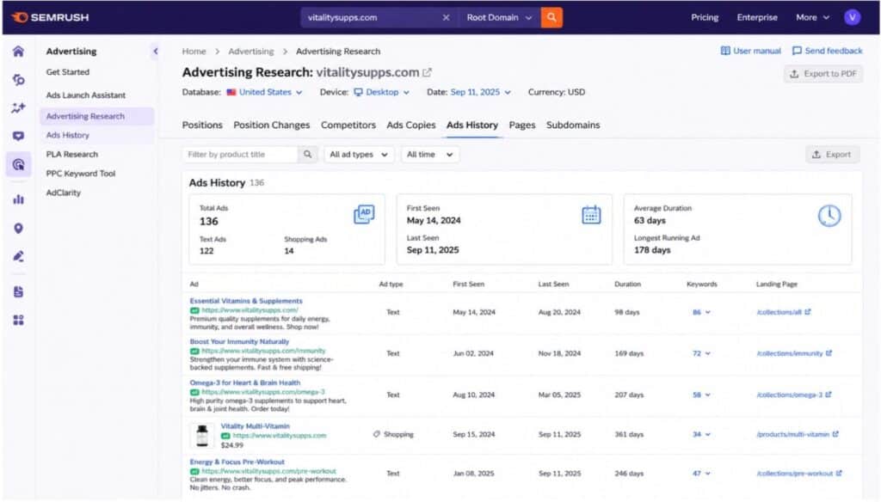Open the chat bubble sidebar icon
The image size is (881, 502).
tap(19, 136)
